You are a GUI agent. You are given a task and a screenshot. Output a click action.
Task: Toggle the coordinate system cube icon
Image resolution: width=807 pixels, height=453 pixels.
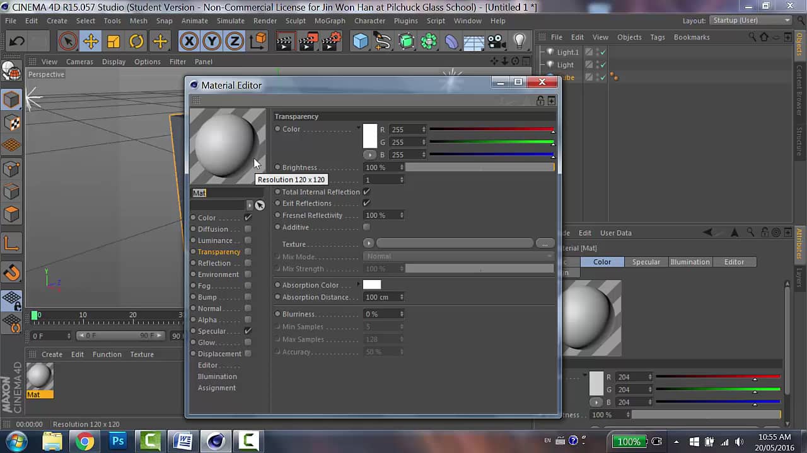point(257,42)
